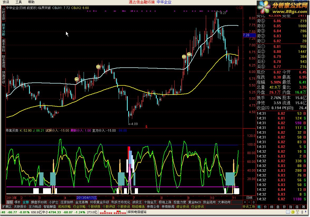310x217 pixels.
Task: Open the mail envelope icon in status bar
Action: 288,212
